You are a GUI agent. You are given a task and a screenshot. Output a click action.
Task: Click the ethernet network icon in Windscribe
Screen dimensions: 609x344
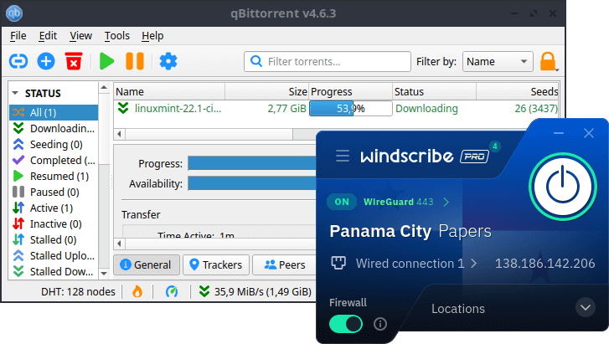pos(338,263)
